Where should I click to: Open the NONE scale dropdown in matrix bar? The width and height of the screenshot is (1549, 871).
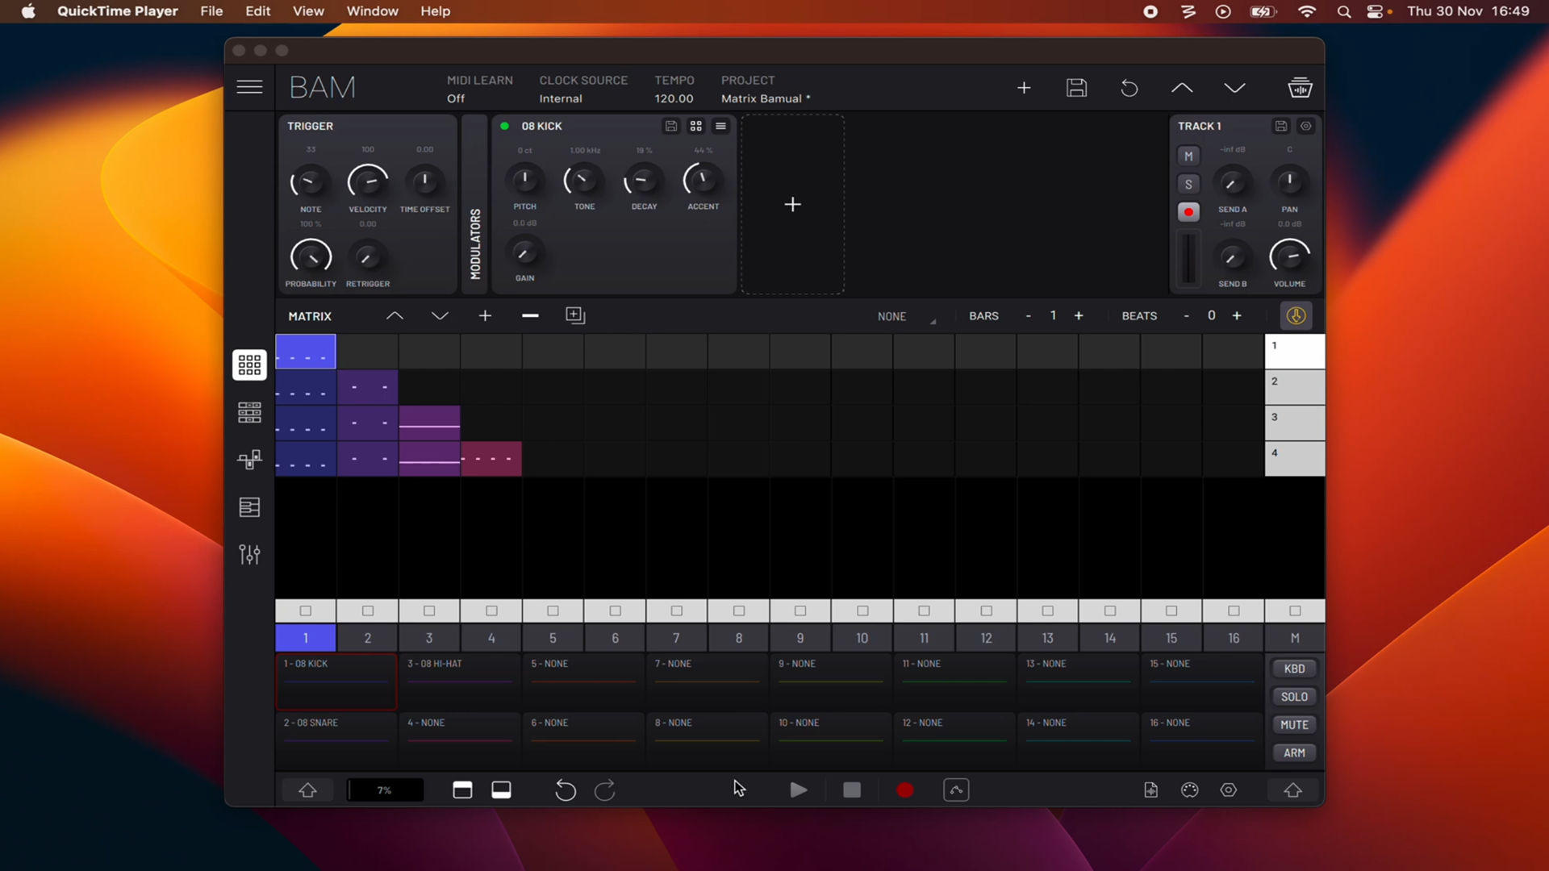coord(904,316)
